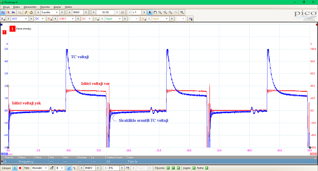This screenshot has height=171, width=318.
Task: Switch to spectrum mode icon
Action: point(12,12)
